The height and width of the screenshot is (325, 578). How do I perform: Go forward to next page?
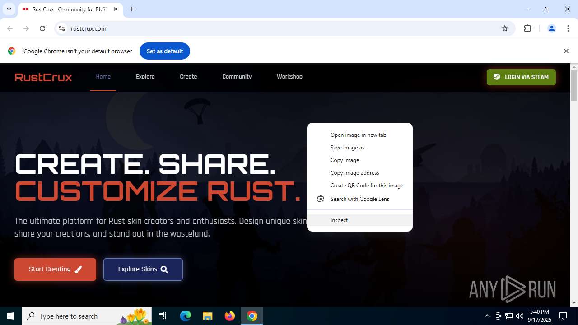pyautogui.click(x=26, y=28)
